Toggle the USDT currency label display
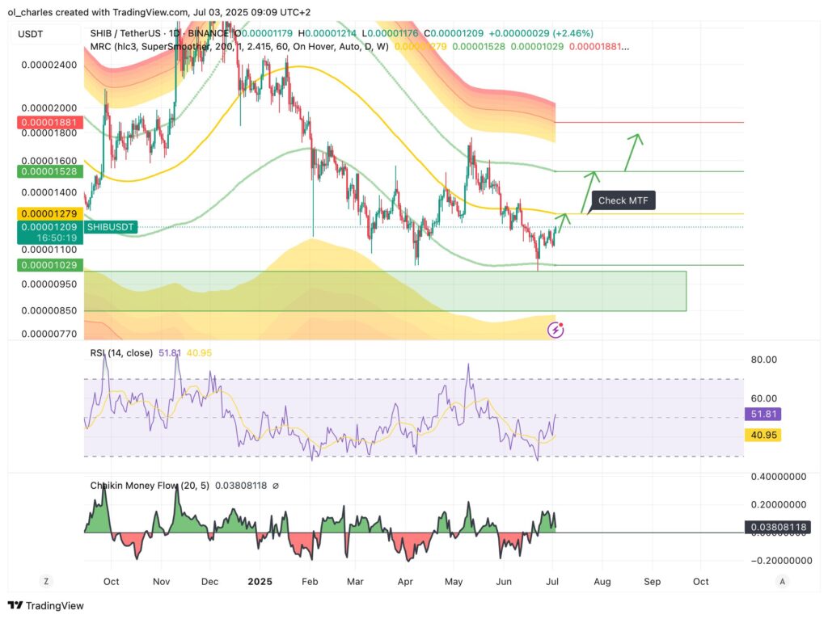 31,35
